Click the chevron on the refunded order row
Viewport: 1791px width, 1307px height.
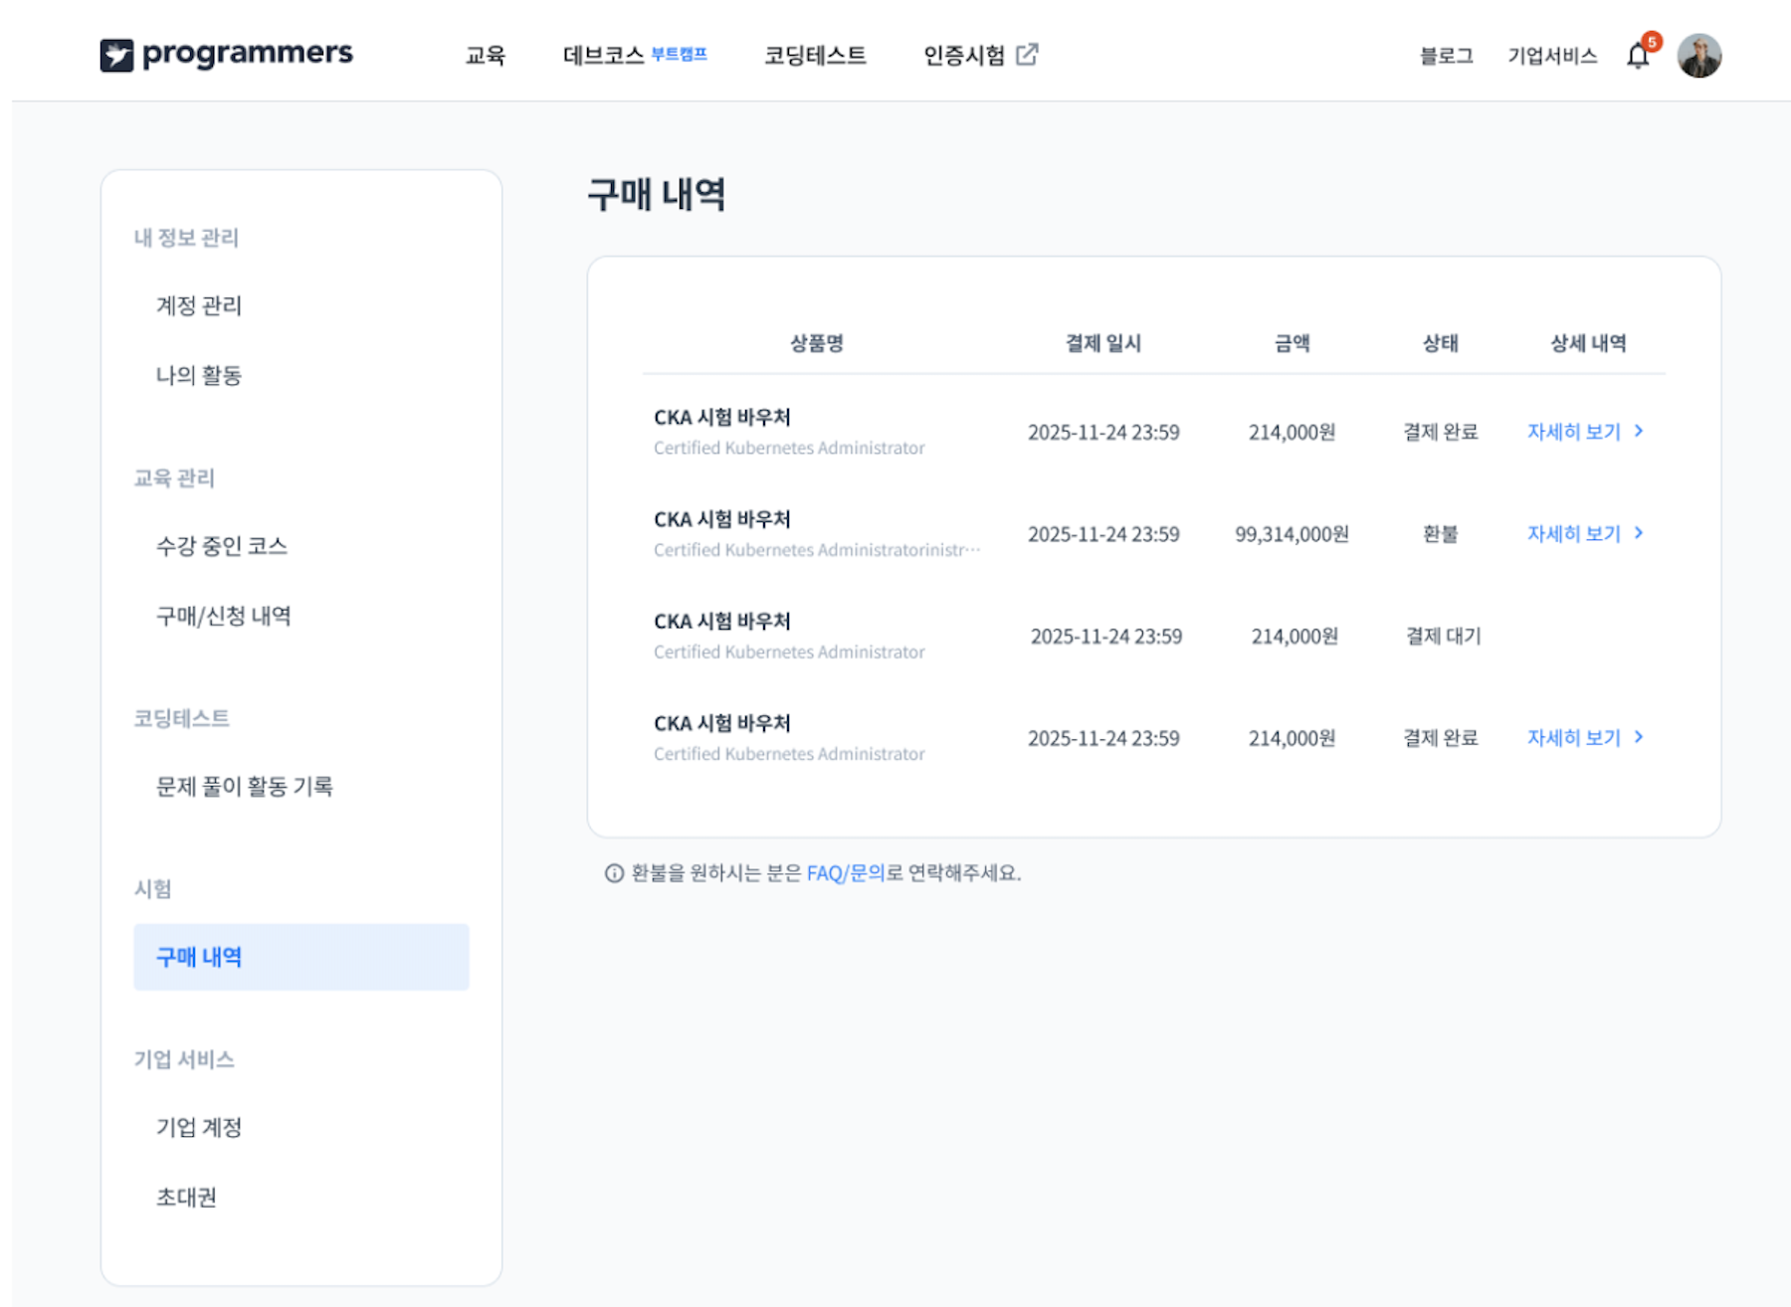[x=1639, y=533]
